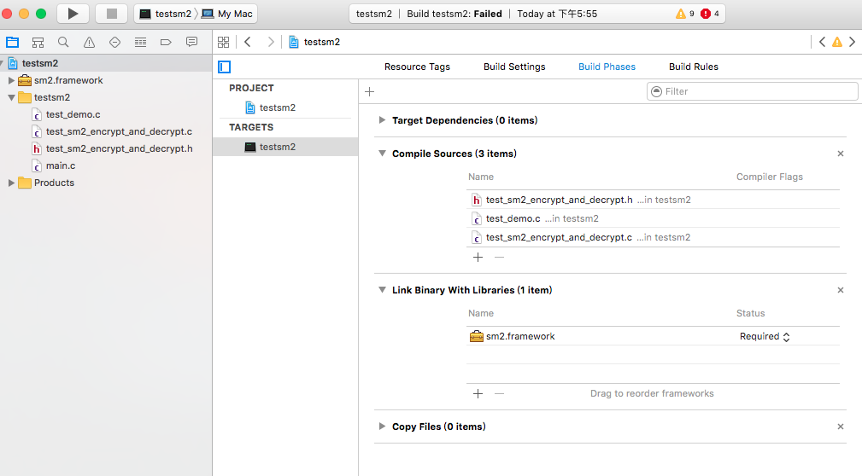Screen dimensions: 862x476
Task: Click the Filter search field
Action: pyautogui.click(x=752, y=91)
